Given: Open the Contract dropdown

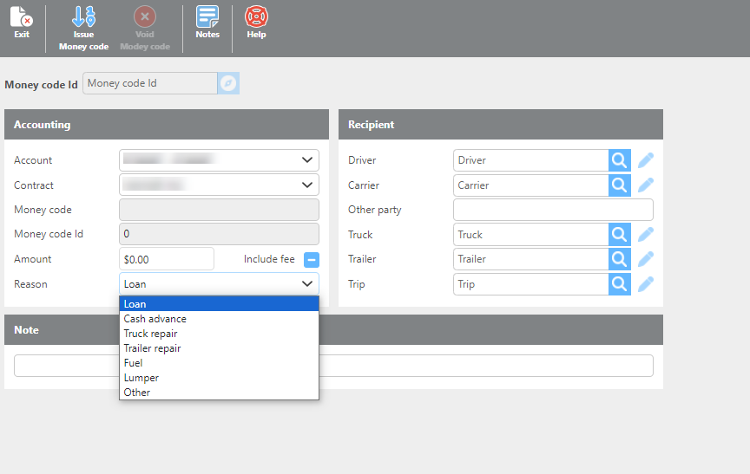Looking at the screenshot, I should tap(306, 185).
